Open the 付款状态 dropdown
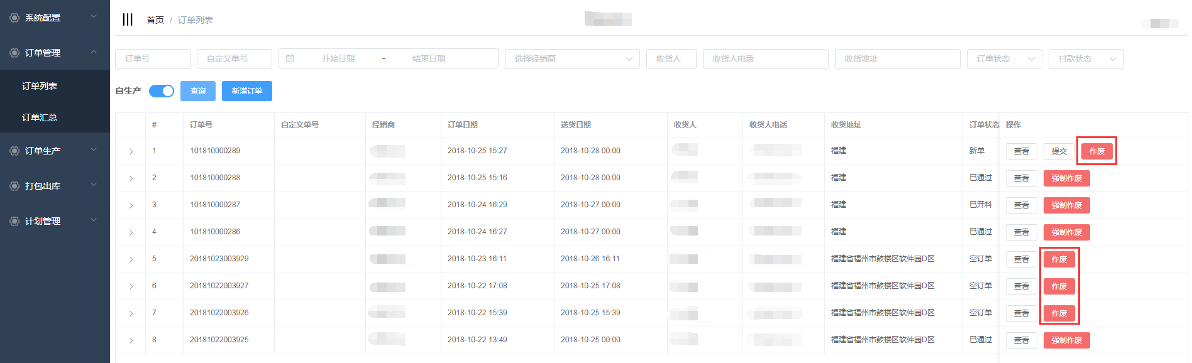The width and height of the screenshot is (1192, 363). pos(1086,58)
